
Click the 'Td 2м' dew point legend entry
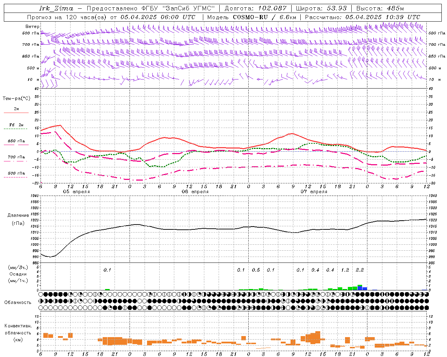(16, 125)
